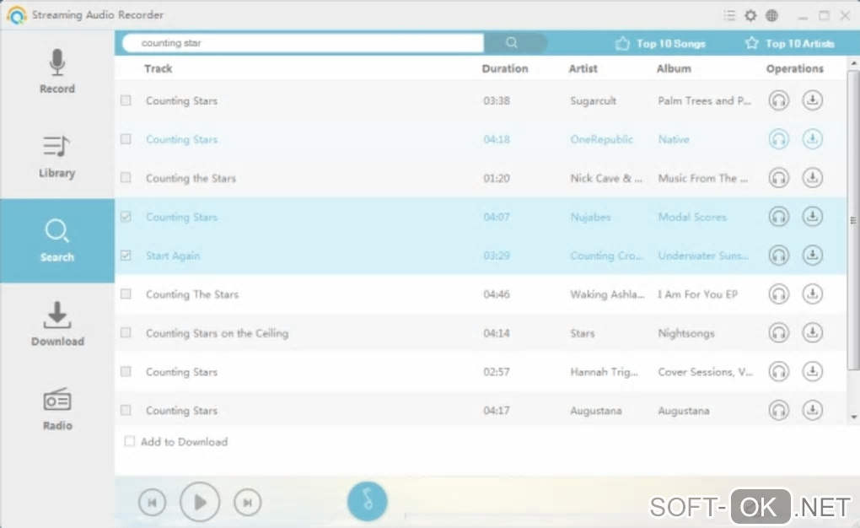860x528 pixels.
Task: Click the magnifier search button
Action: pyautogui.click(x=512, y=43)
